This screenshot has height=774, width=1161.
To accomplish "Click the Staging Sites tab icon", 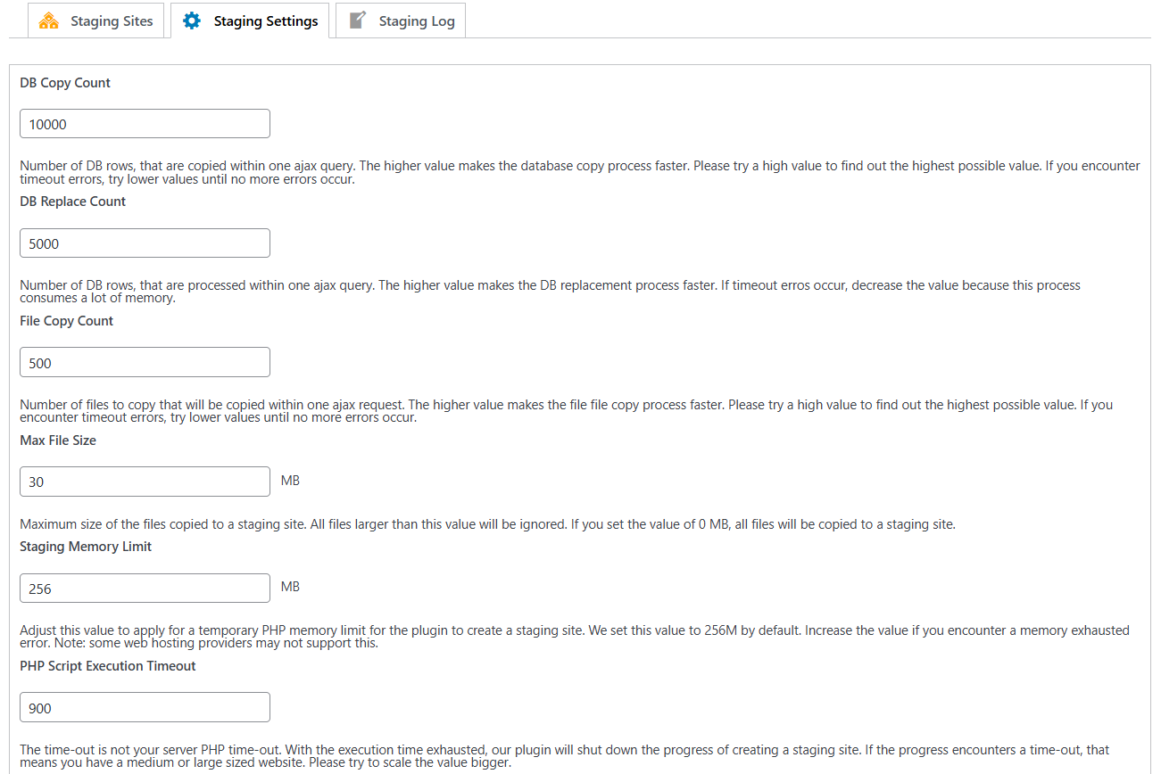I will [x=49, y=21].
